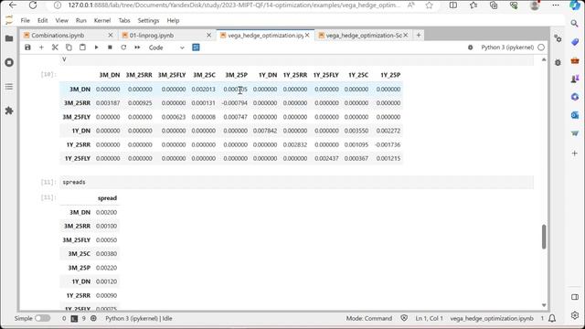Open the debugger bug icon panel
This screenshot has height=329, width=585.
pyautogui.click(x=558, y=62)
